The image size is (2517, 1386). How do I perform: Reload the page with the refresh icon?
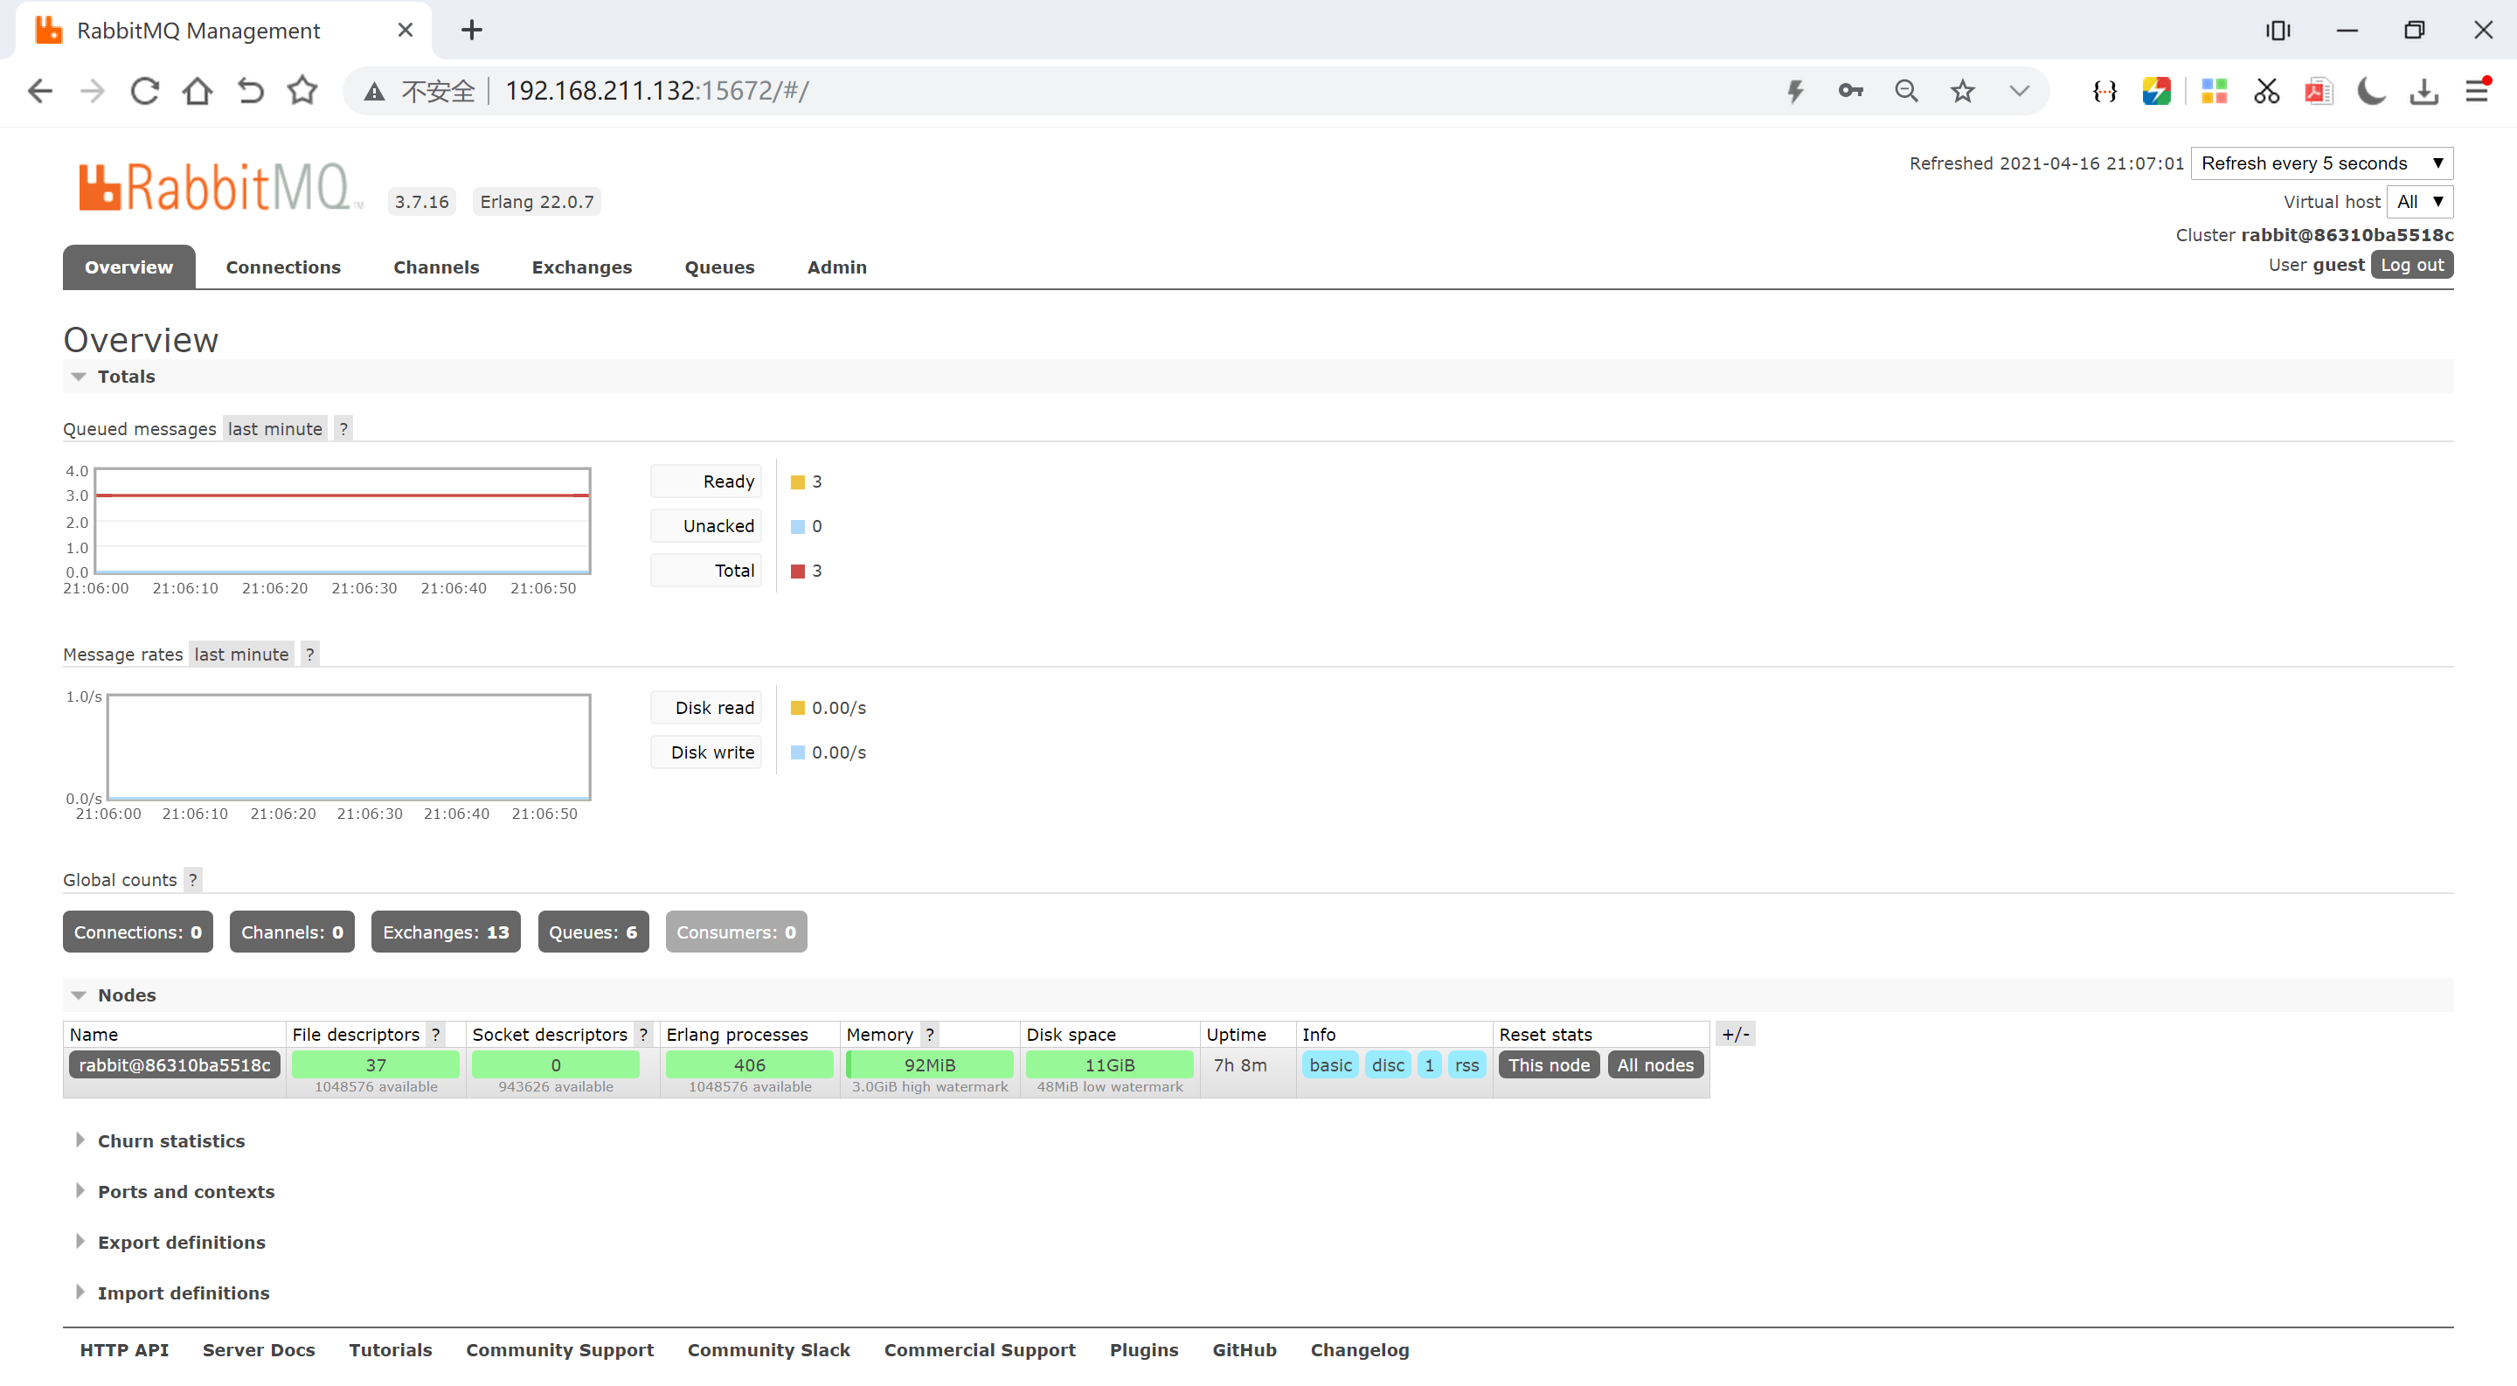click(x=144, y=91)
